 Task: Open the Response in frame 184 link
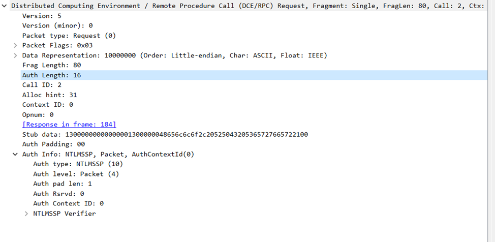pos(69,125)
